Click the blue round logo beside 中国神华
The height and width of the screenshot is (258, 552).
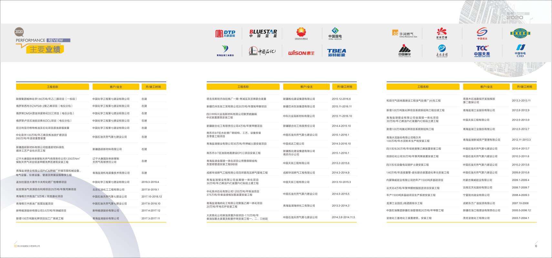pyautogui.click(x=442, y=51)
